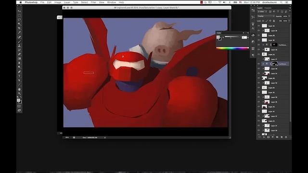Image resolution: width=308 pixels, height=173 pixels.
Task: Open Spotlight search in menu bar
Action: tap(281, 2)
